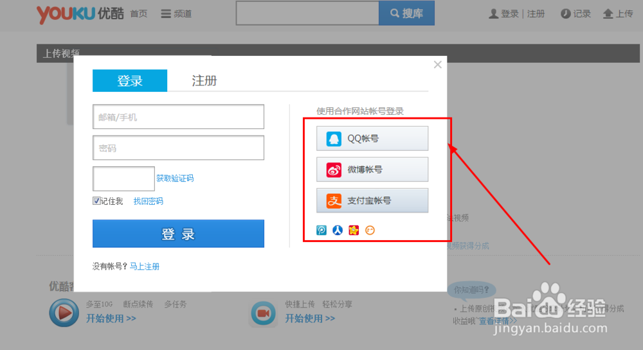Click the 获取验证码 link
Image resolution: width=643 pixels, height=350 pixels.
175,179
